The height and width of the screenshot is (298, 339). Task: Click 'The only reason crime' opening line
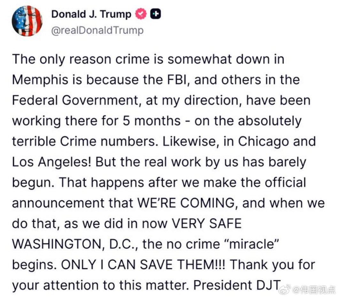tap(81, 59)
